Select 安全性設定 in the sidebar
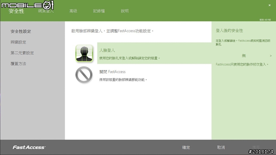This screenshot has height=155, width=276. pyautogui.click(x=21, y=31)
